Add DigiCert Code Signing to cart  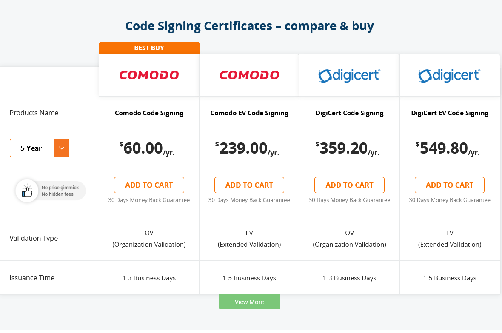349,185
